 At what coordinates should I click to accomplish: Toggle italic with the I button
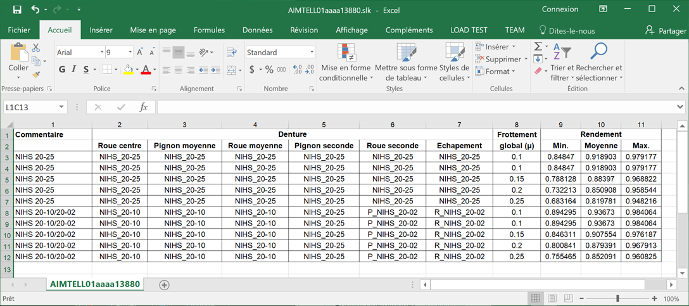click(74, 70)
